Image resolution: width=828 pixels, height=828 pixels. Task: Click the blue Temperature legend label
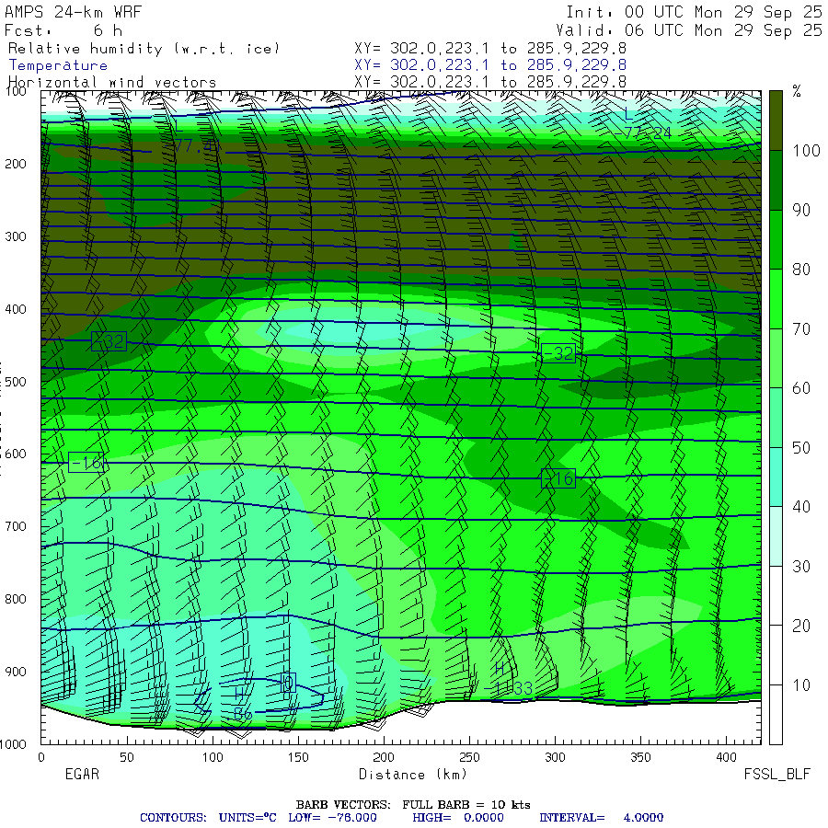click(x=58, y=65)
